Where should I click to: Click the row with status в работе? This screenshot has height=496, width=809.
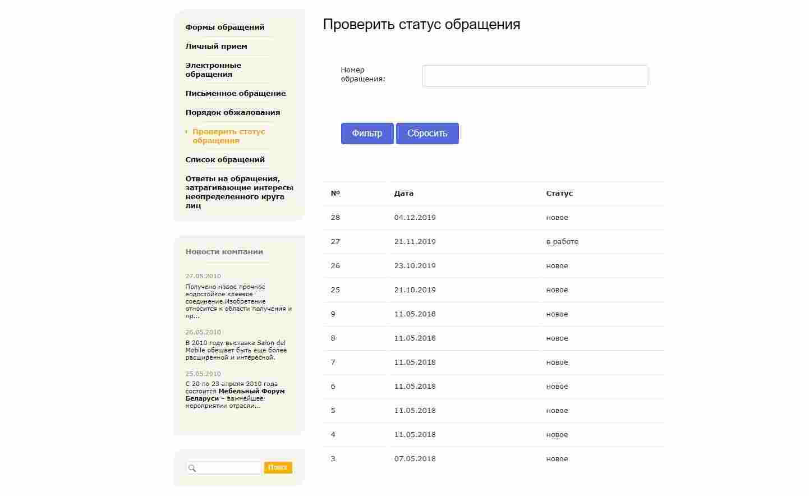click(494, 241)
